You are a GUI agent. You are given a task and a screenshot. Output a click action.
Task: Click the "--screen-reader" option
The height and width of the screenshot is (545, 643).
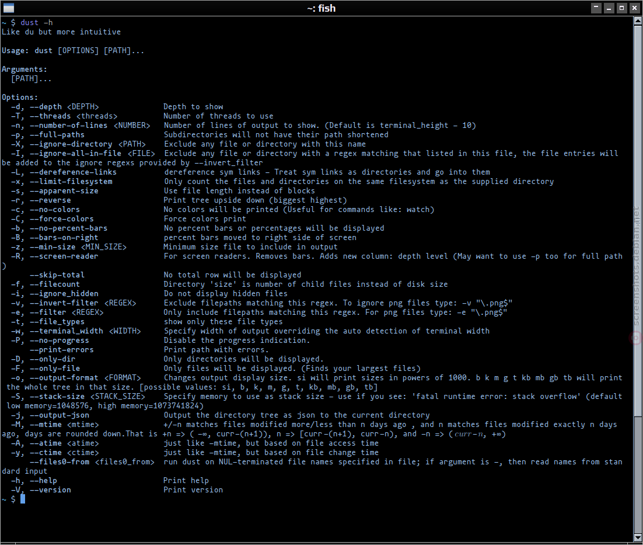[64, 256]
